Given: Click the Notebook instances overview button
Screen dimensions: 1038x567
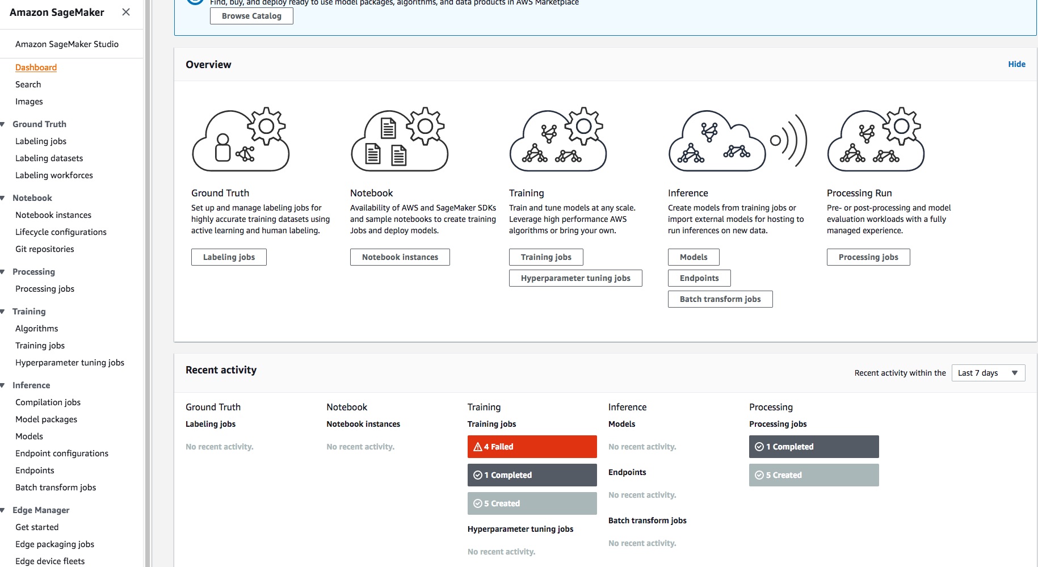Looking at the screenshot, I should click(400, 257).
